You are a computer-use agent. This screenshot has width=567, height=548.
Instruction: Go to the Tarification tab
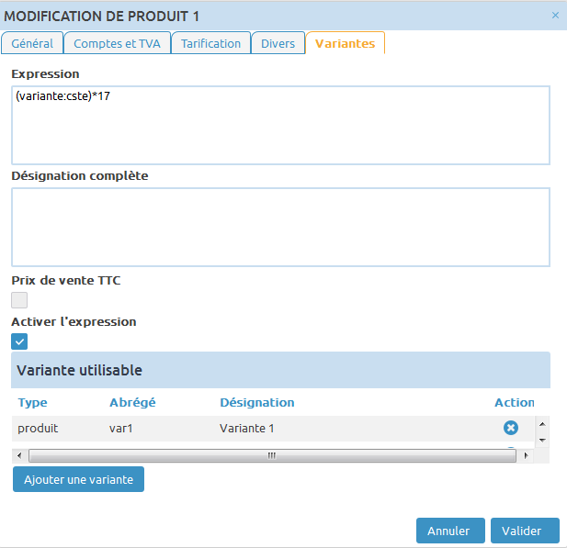tap(210, 43)
